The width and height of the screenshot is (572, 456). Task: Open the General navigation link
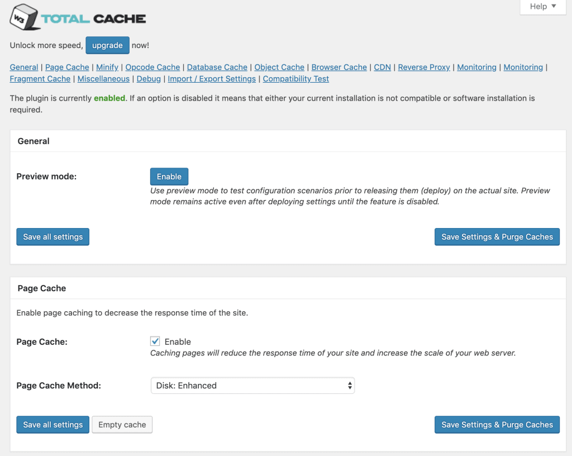tap(23, 67)
